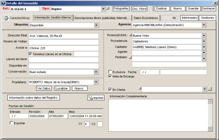Switch to Datos Económicos tab
Viewport: 219px width, 140px height.
(146, 18)
